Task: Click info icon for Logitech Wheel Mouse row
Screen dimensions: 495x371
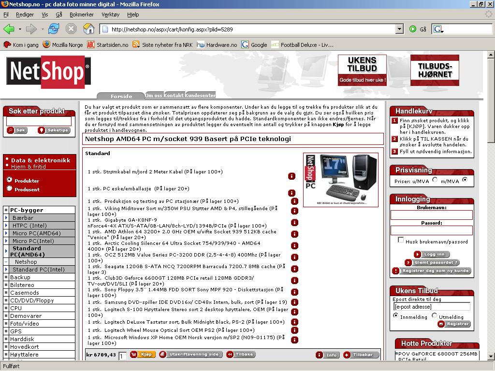Action: click(x=294, y=330)
